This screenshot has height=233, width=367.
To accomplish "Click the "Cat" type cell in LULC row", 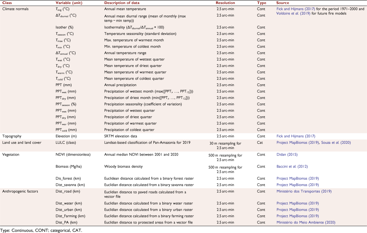I will (x=260, y=143).
